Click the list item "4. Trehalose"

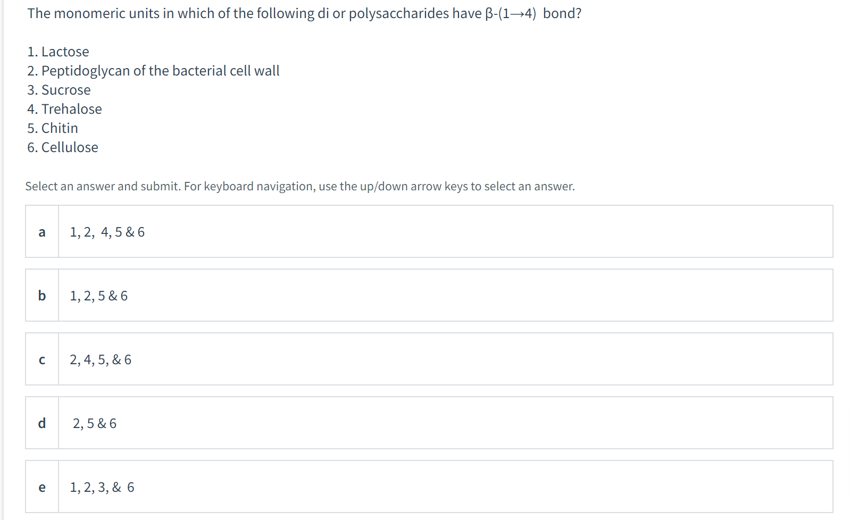click(64, 109)
